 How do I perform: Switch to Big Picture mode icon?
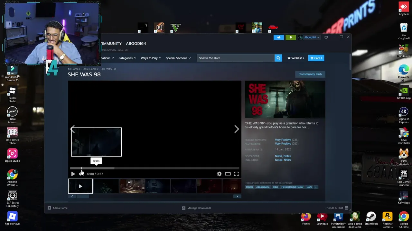[x=326, y=37]
